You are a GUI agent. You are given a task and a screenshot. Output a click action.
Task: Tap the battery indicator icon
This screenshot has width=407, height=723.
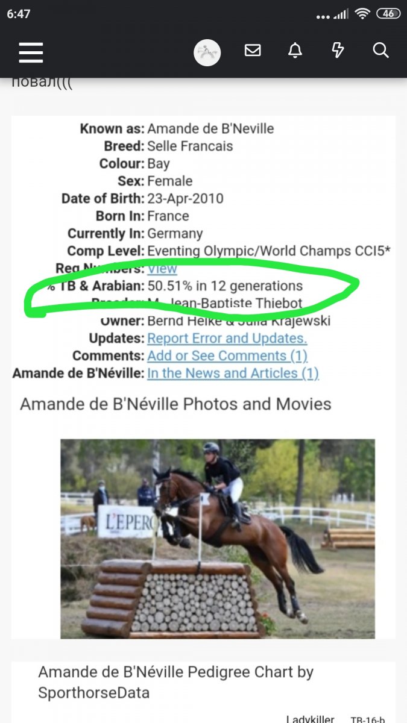[388, 13]
